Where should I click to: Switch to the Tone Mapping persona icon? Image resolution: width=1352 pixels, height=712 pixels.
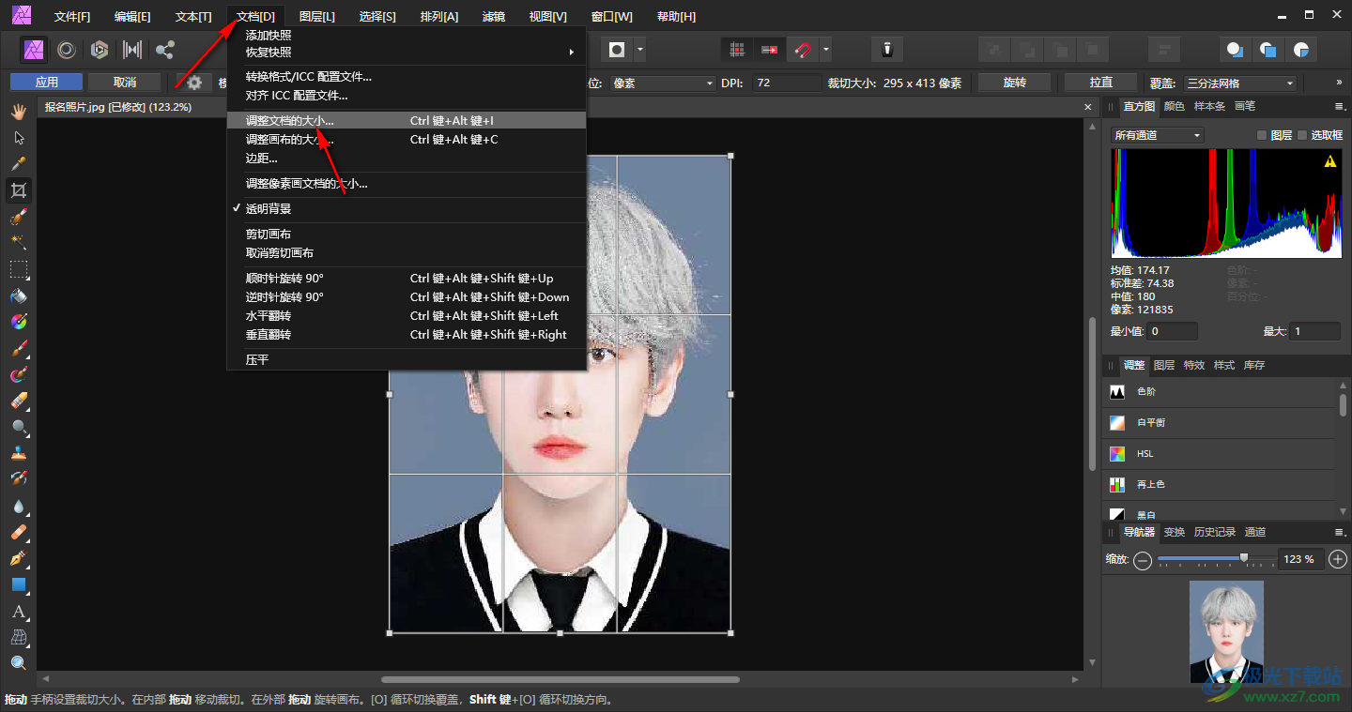[132, 50]
